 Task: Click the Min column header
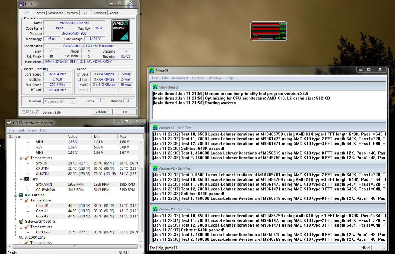[105, 137]
